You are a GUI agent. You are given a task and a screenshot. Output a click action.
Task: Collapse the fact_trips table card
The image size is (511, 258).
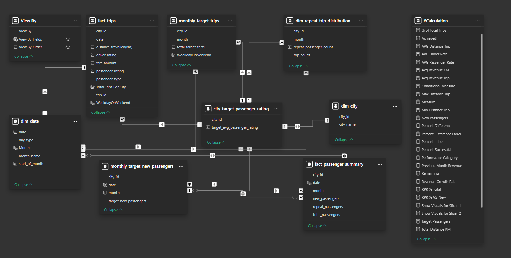pyautogui.click(x=100, y=112)
